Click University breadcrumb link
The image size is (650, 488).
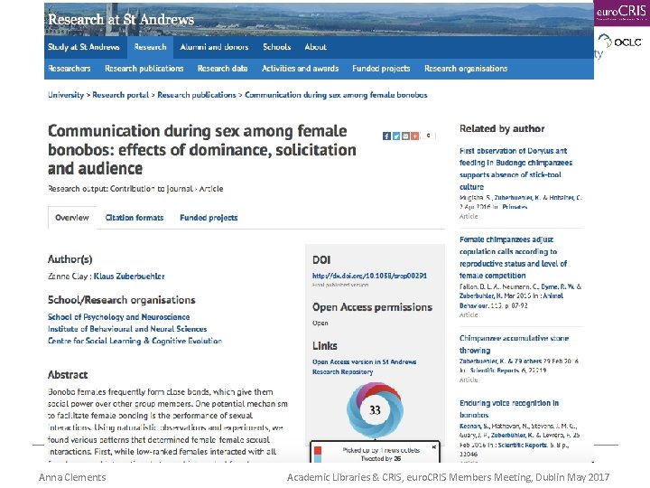[x=66, y=95]
